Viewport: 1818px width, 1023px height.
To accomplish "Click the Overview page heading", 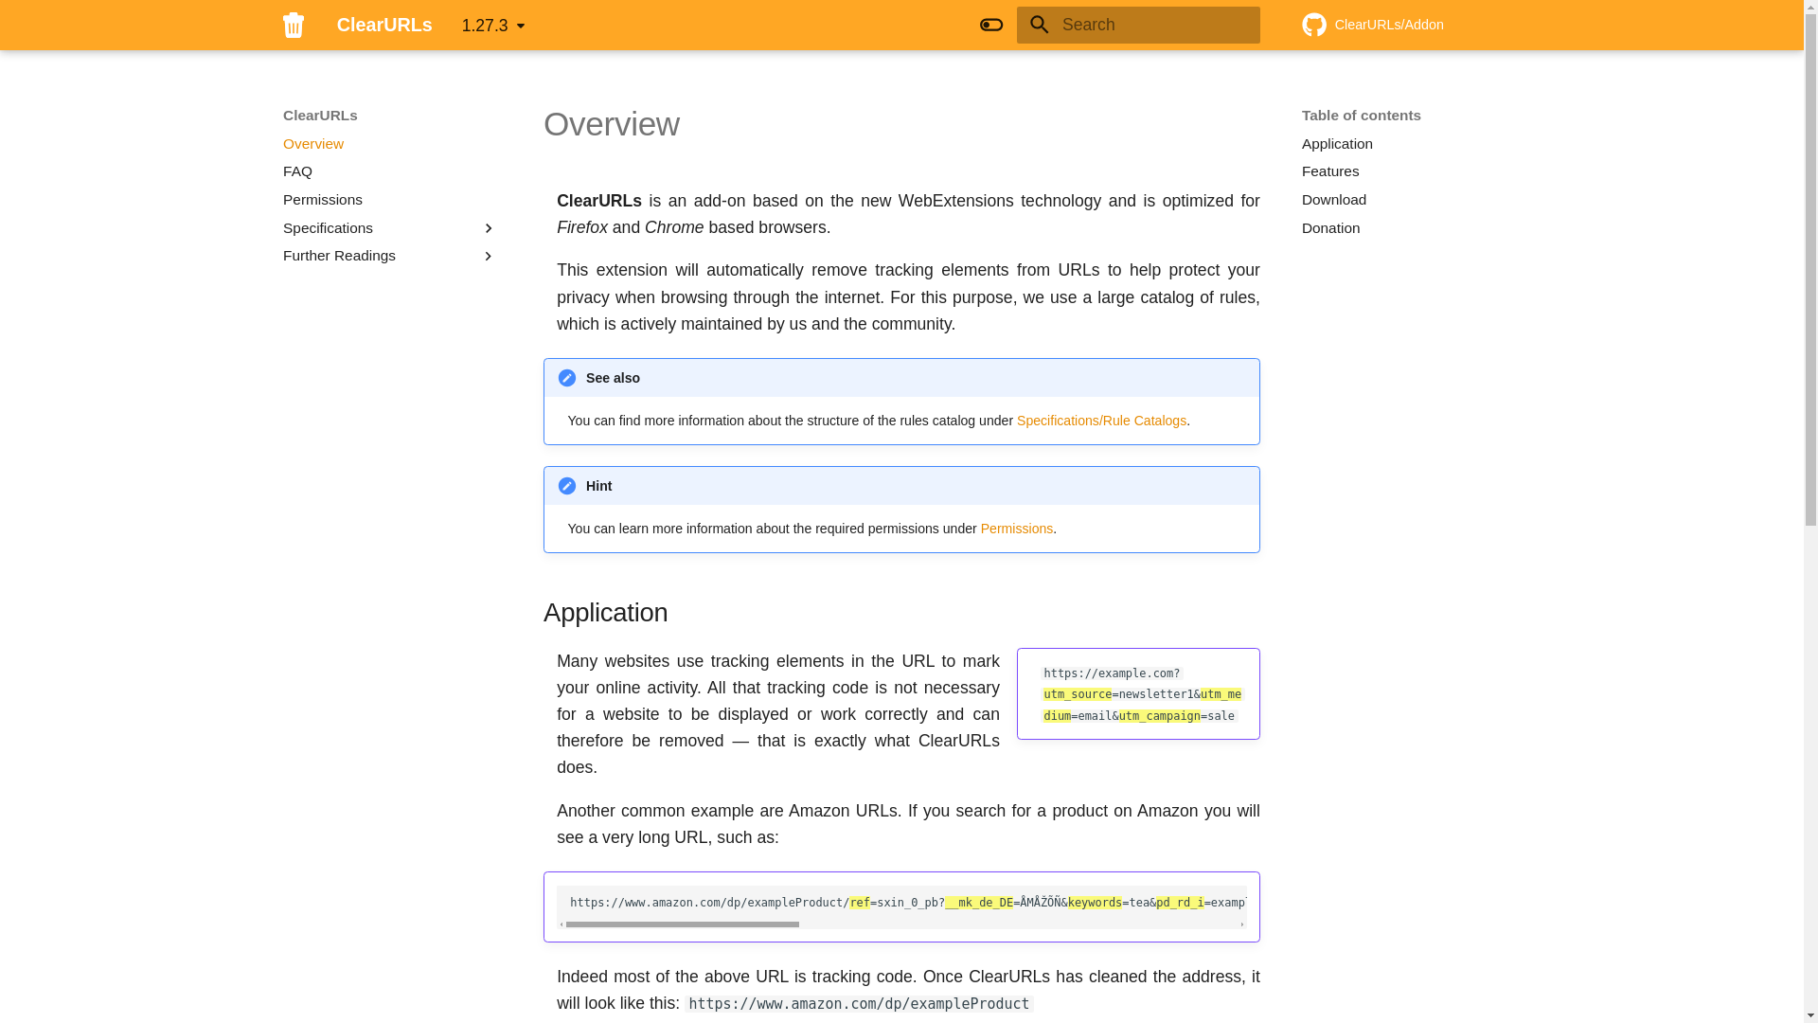I will 612,124.
